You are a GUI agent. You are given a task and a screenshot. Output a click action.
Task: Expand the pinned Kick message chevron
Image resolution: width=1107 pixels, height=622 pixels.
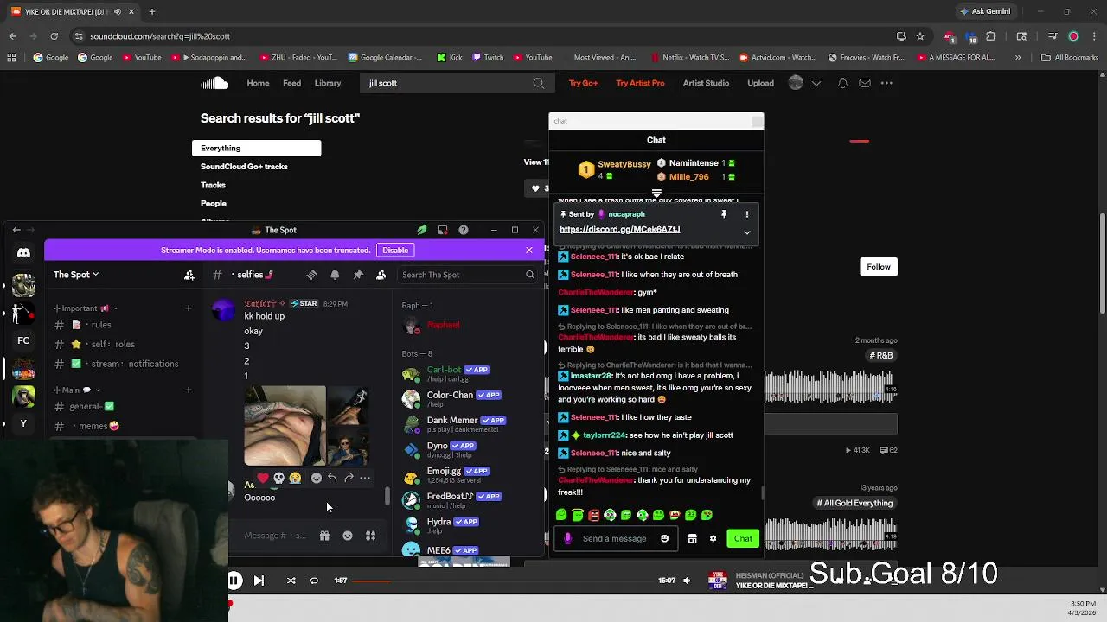click(747, 232)
